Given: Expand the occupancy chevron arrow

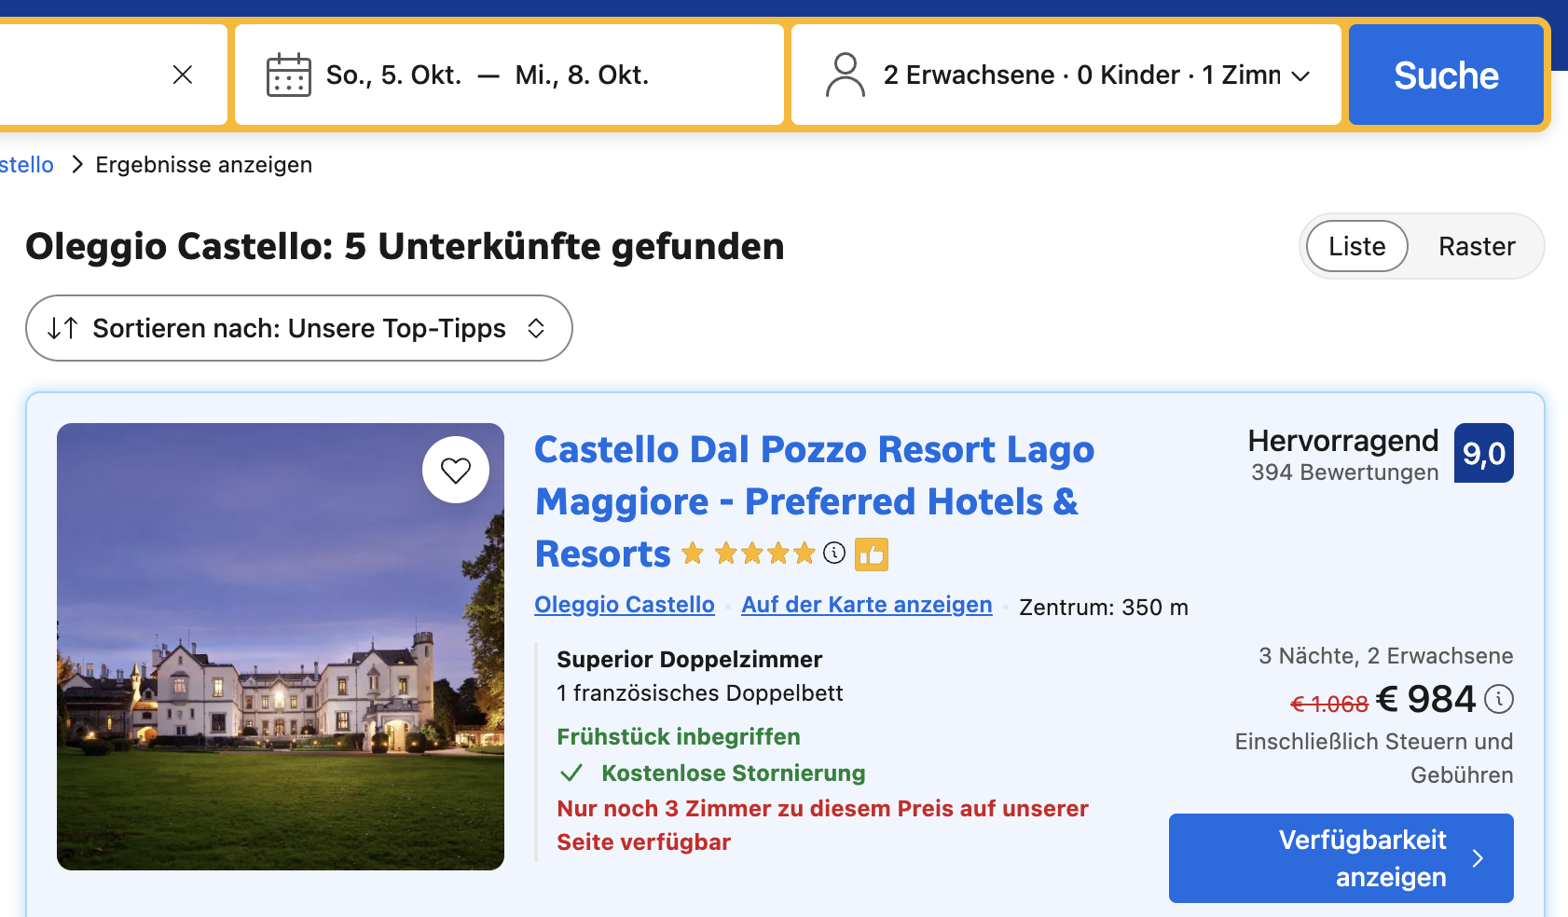Looking at the screenshot, I should click(1300, 76).
